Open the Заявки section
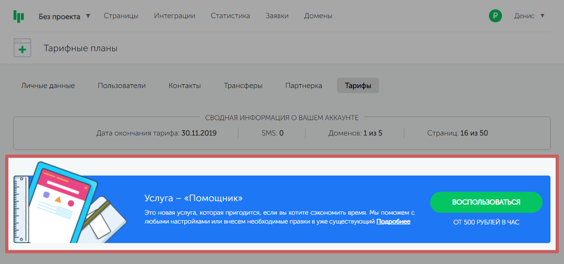This screenshot has width=564, height=264. tap(277, 16)
